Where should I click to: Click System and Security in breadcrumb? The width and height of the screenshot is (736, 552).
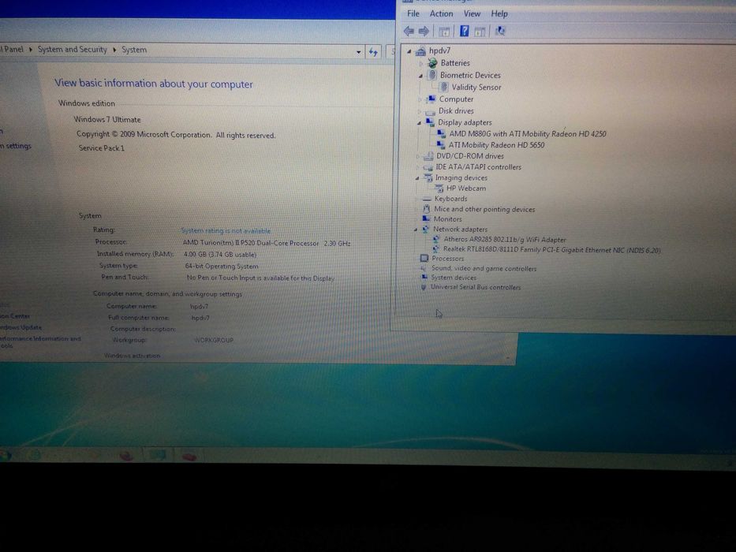coord(73,49)
